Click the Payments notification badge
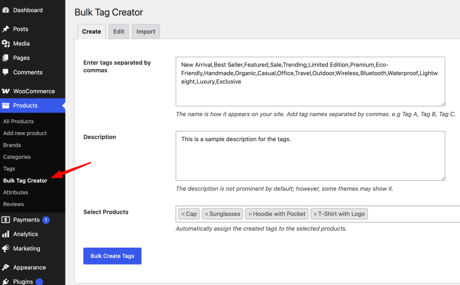The image size is (460, 285). pyautogui.click(x=46, y=220)
